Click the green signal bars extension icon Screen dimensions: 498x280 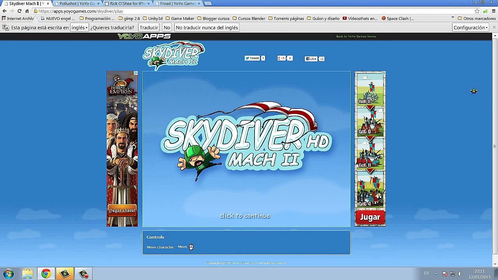485,11
